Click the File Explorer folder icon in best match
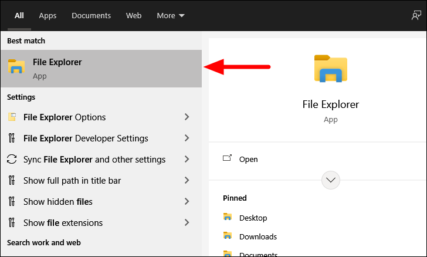The width and height of the screenshot is (427, 257). 16,66
